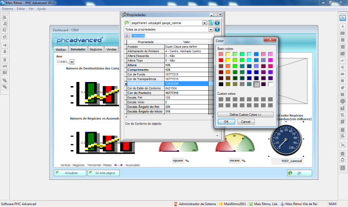Click the Align Bottom Edges layout icon
The width and height of the screenshot is (348, 207).
click(x=5, y=37)
